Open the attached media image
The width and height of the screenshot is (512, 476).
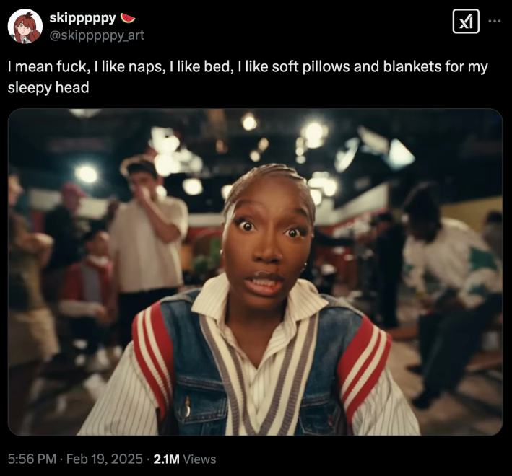[255, 272]
